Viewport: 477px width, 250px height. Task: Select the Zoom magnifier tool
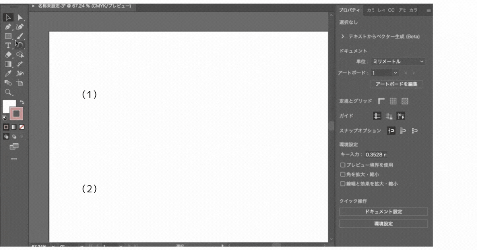coord(8,92)
